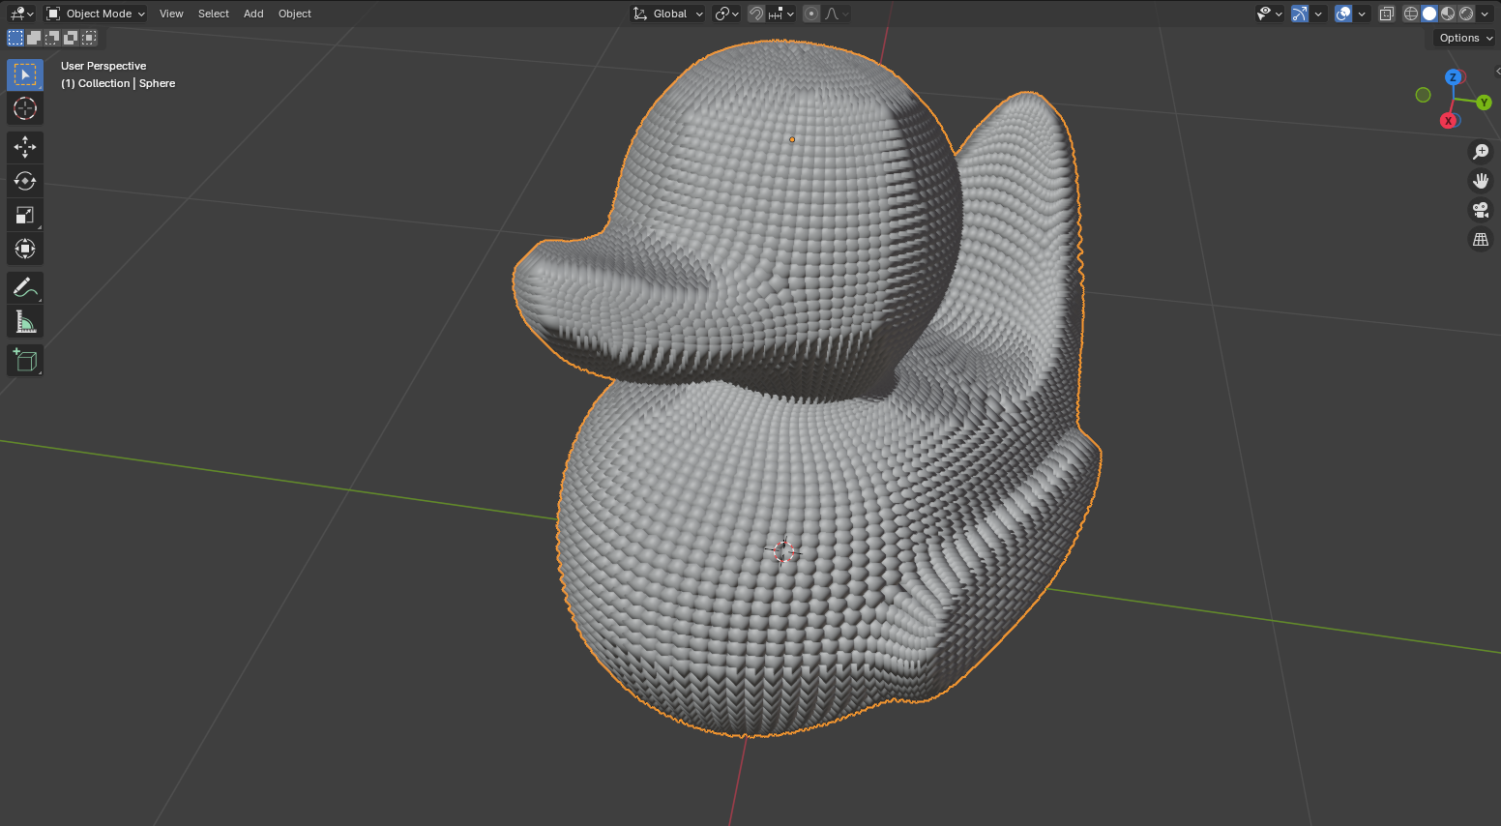The width and height of the screenshot is (1501, 826).
Task: Toggle camera view with the camera icon
Action: 1480,210
